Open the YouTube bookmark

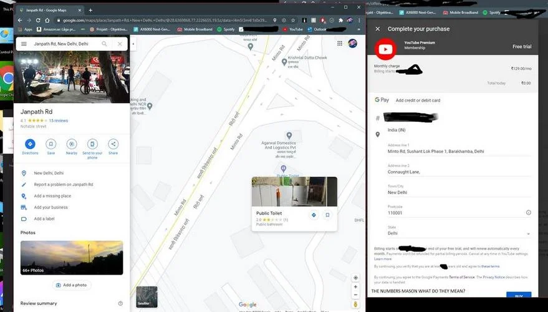(x=293, y=29)
